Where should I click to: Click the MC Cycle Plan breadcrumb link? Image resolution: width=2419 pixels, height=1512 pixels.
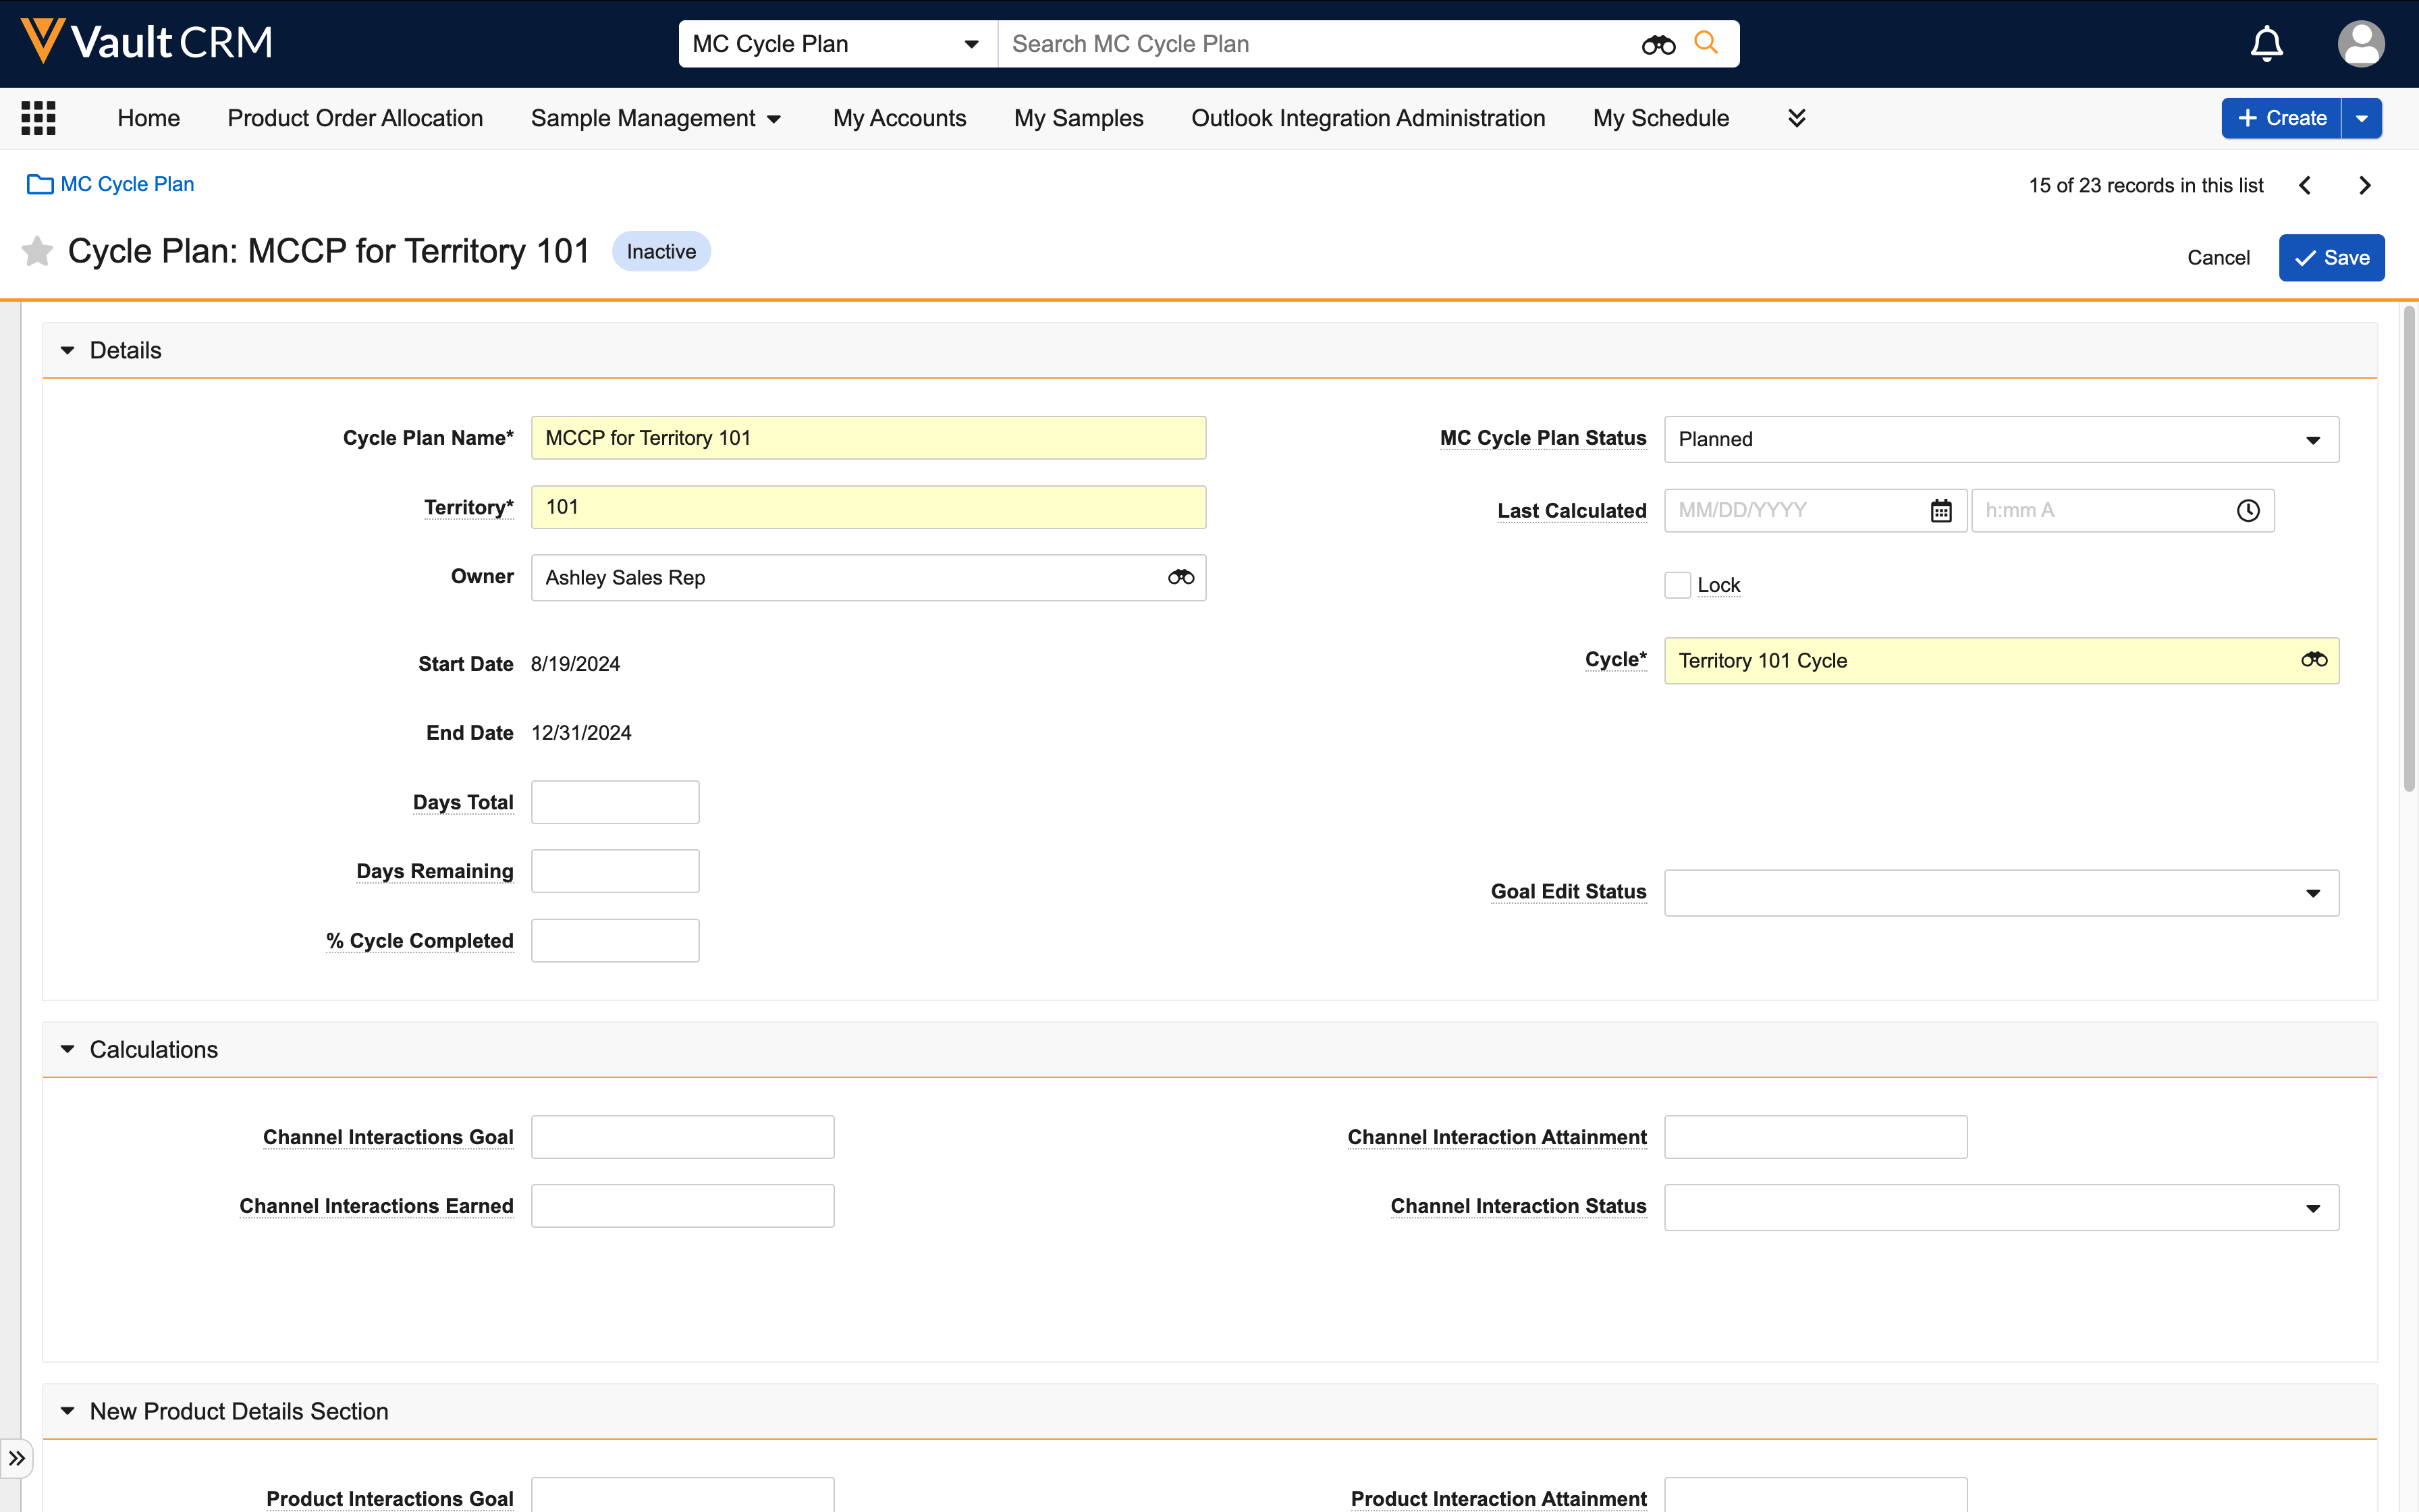click(x=127, y=184)
